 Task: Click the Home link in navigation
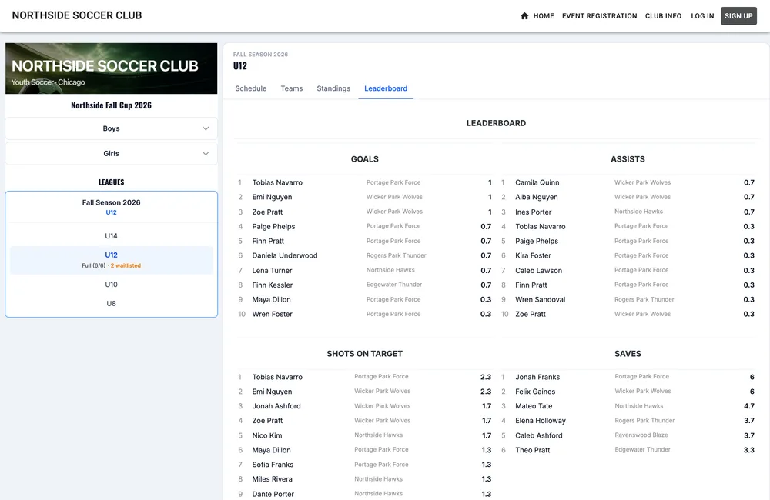[544, 15]
